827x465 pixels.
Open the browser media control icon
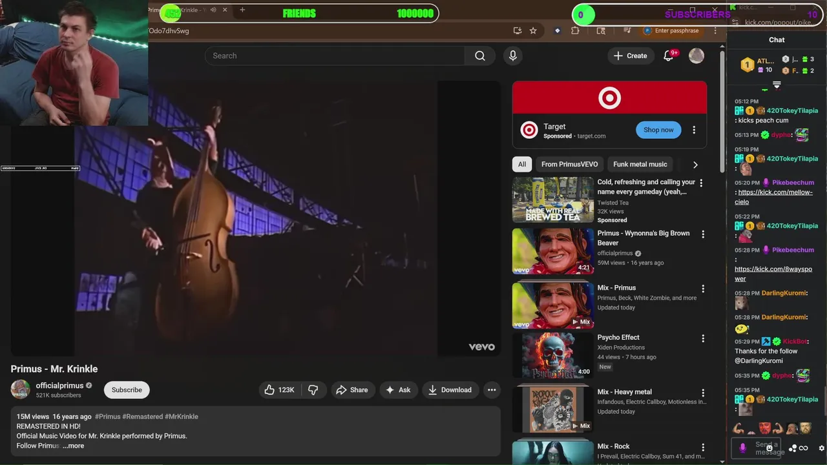tap(627, 30)
